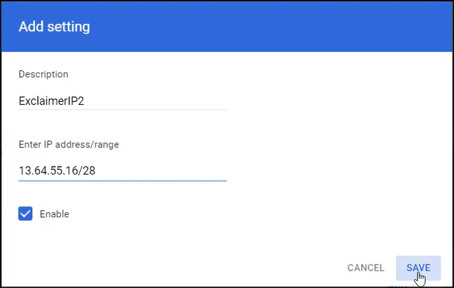Click the Enter IP address/range label

point(68,144)
